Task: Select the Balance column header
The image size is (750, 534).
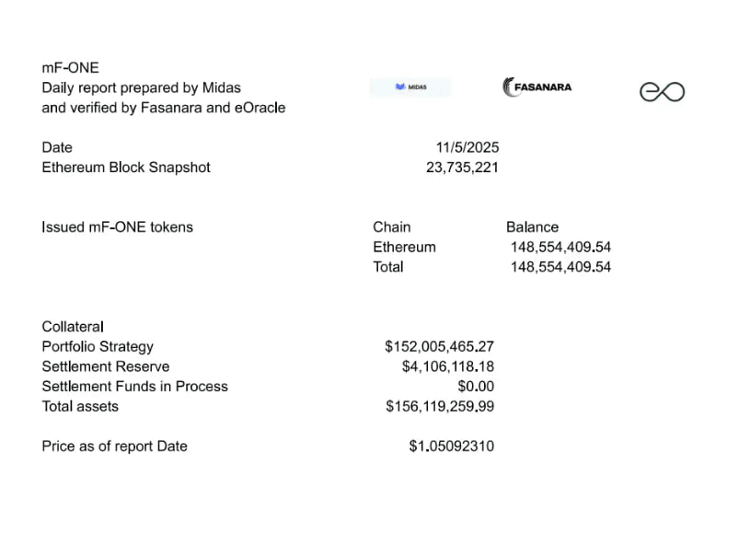Action: pos(532,227)
